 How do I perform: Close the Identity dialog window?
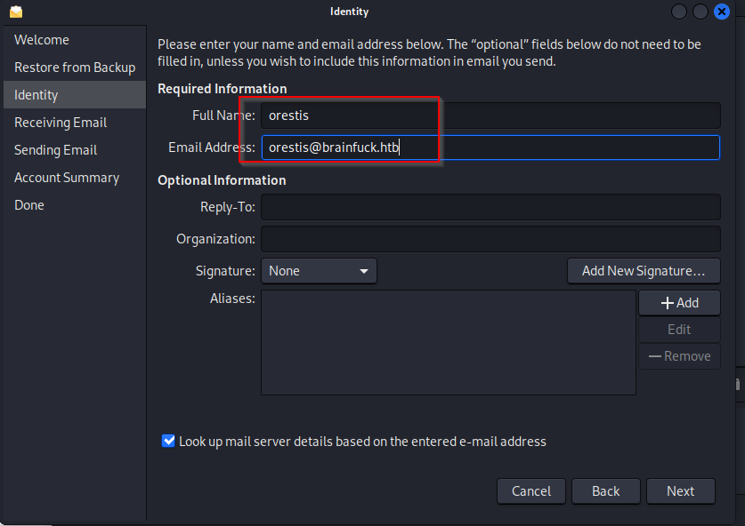point(722,12)
